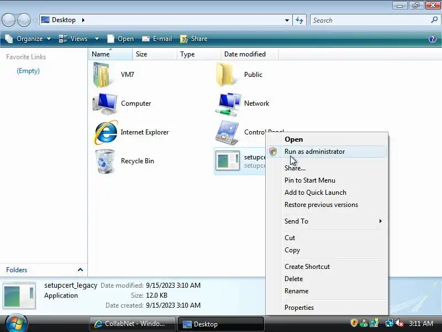Sort by the Size column header
The height and width of the screenshot is (332, 442).
click(x=155, y=54)
